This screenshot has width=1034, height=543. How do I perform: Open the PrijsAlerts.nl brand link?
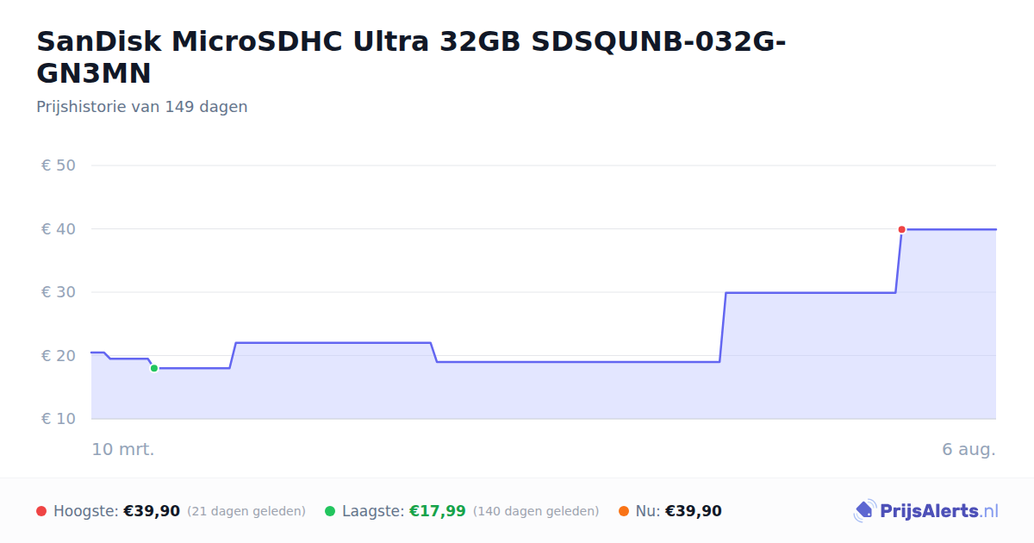925,511
